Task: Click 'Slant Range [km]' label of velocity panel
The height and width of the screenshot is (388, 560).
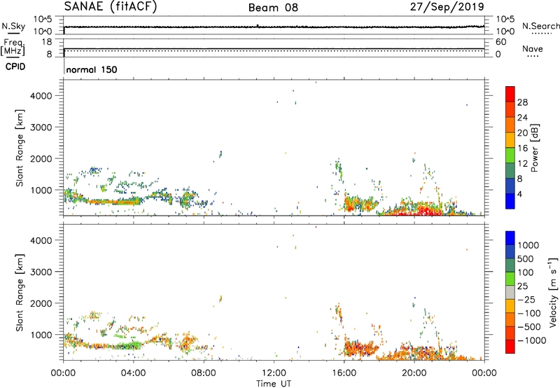Action: [x=20, y=292]
